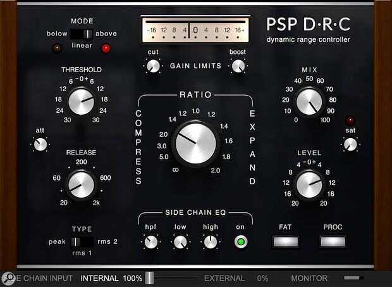Click the infinity ratio marking
The height and width of the screenshot is (287, 392).
click(176, 170)
